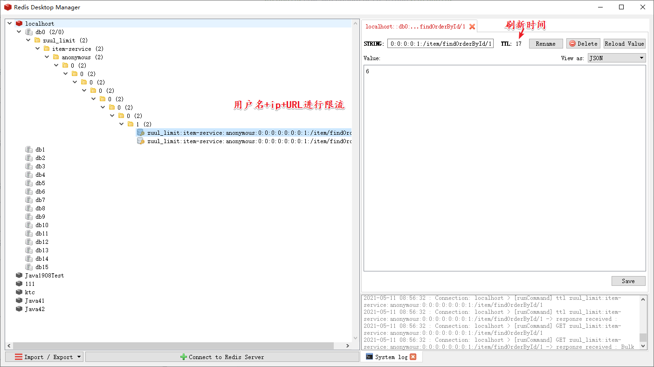The image size is (654, 367).
Task: Click the db5 database icon
Action: pyautogui.click(x=28, y=183)
